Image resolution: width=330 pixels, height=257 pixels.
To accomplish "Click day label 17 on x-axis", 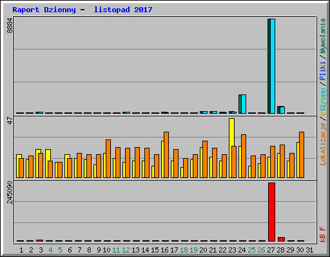I will (x=174, y=250).
